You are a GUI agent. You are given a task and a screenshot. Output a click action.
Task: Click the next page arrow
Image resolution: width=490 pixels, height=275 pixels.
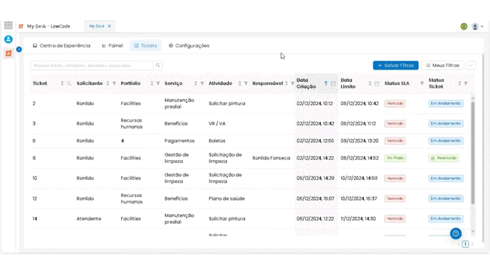click(472, 244)
